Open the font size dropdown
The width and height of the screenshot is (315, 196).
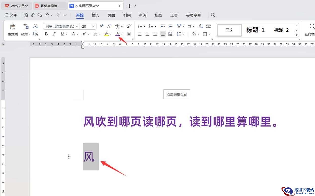93,26
